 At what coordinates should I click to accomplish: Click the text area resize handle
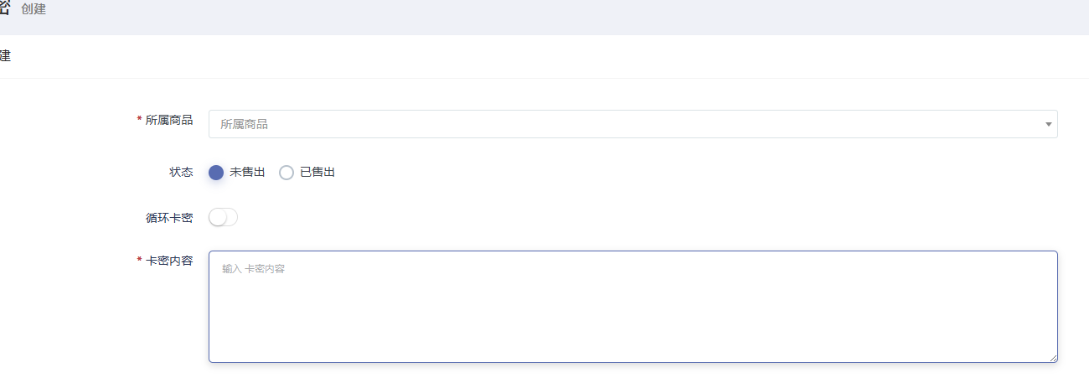1053,358
